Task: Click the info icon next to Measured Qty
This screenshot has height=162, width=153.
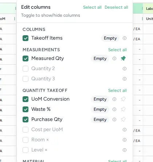Action: point(114,58)
